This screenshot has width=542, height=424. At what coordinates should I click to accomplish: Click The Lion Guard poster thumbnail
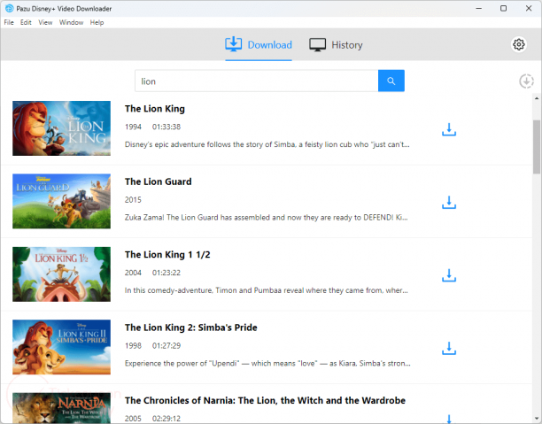[x=61, y=201]
